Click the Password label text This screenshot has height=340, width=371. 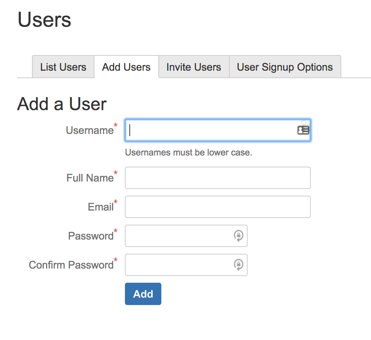point(91,236)
